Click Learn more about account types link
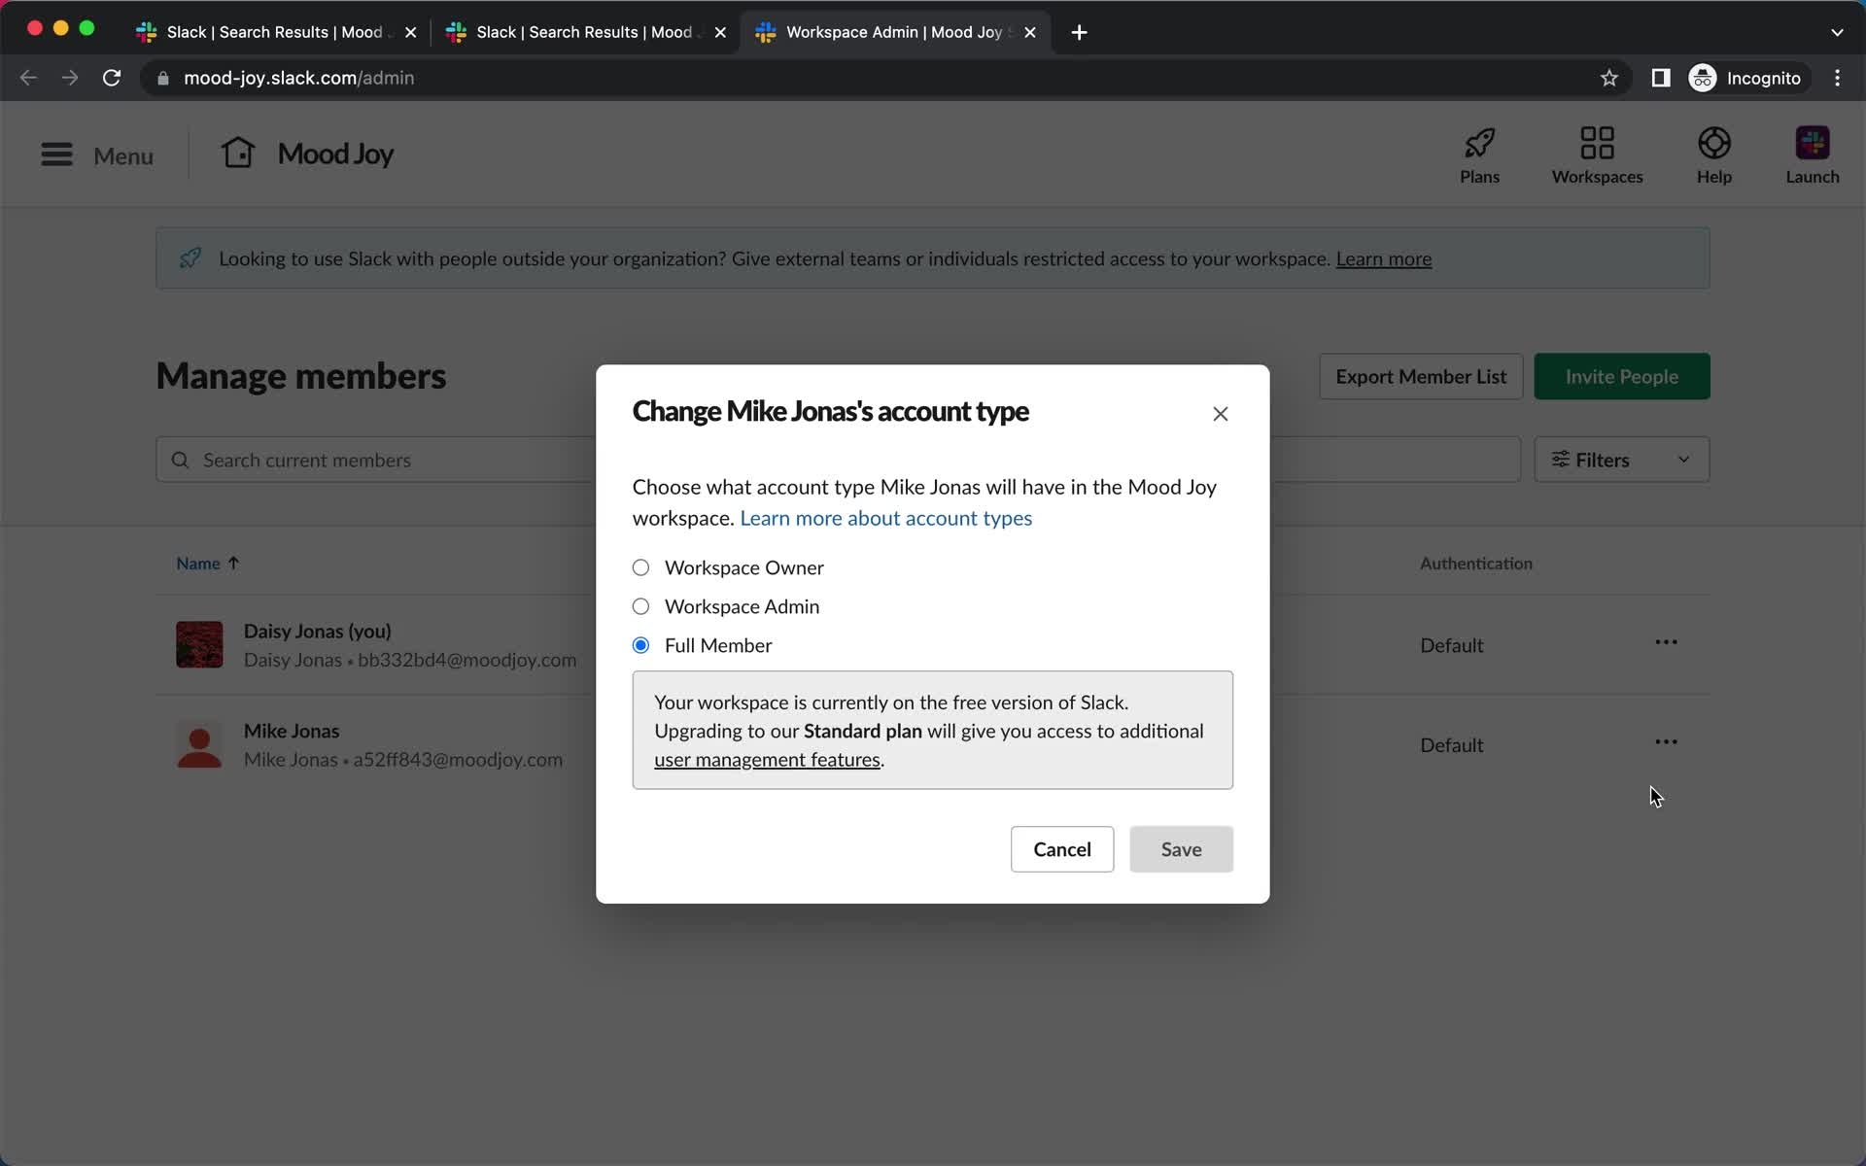The height and width of the screenshot is (1166, 1866). (885, 517)
